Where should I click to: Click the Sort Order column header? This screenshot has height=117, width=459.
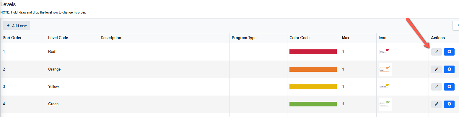click(12, 38)
